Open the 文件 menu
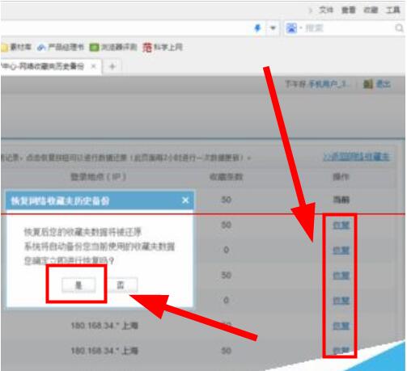The width and height of the screenshot is (407, 371). tap(326, 11)
